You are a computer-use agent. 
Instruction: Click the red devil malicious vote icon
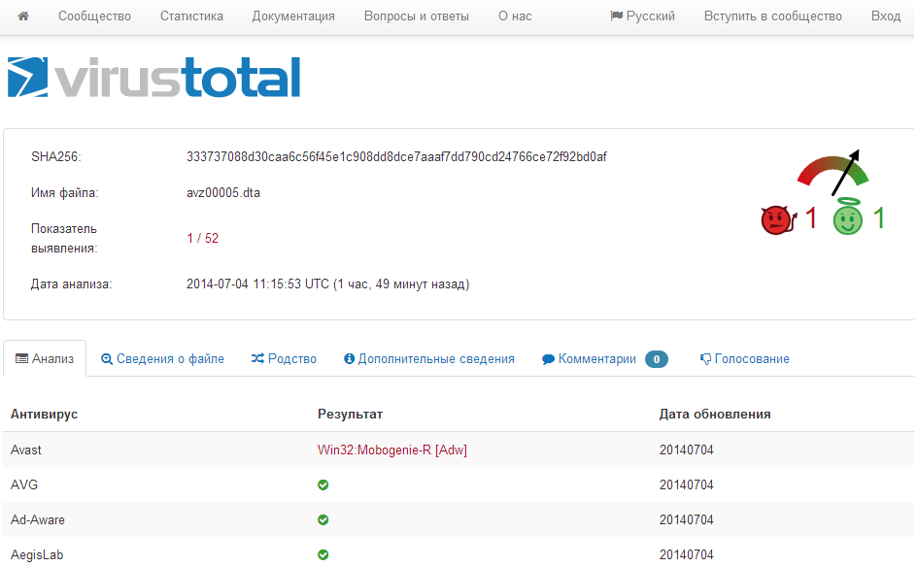(x=778, y=220)
